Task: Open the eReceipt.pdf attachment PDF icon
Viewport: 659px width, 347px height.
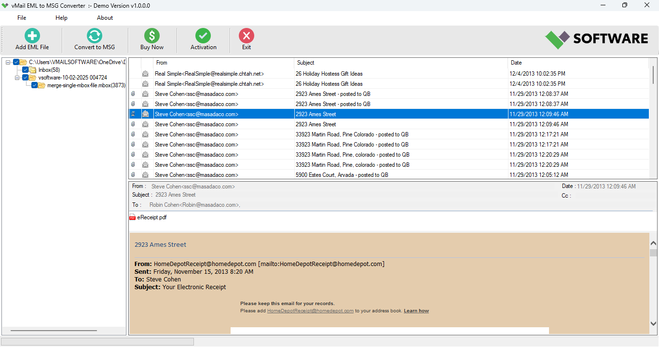Action: [132, 217]
